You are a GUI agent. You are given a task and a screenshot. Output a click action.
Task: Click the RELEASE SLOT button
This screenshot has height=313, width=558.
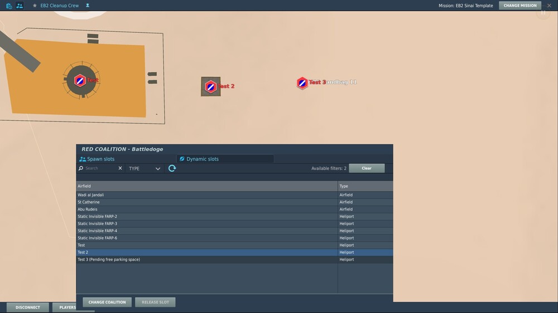[155, 302]
